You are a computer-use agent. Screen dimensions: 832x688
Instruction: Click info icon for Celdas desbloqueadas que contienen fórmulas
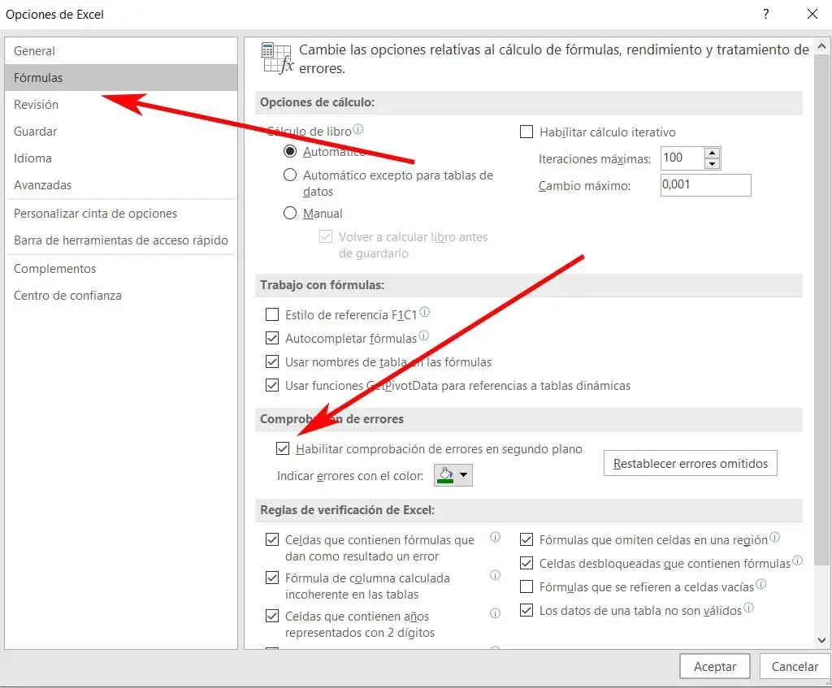pyautogui.click(x=798, y=560)
